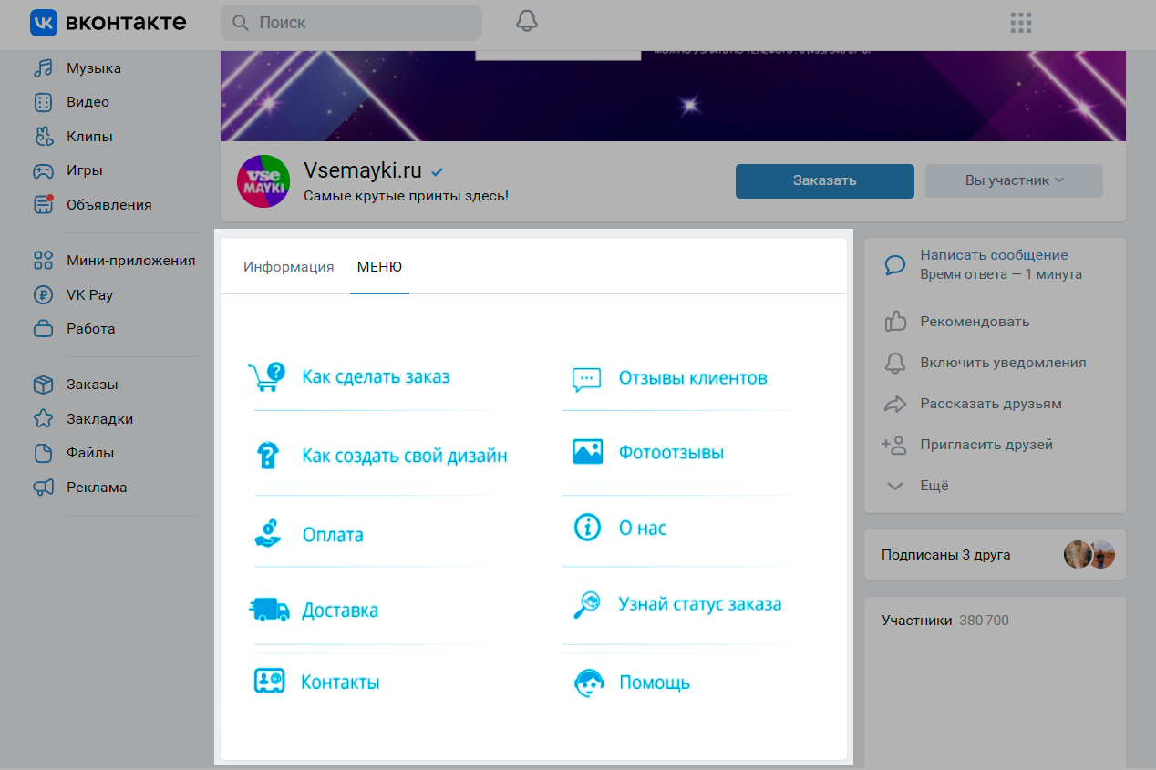Click Рассказать друзьям
Screen dimensions: 1156x770
click(x=991, y=403)
